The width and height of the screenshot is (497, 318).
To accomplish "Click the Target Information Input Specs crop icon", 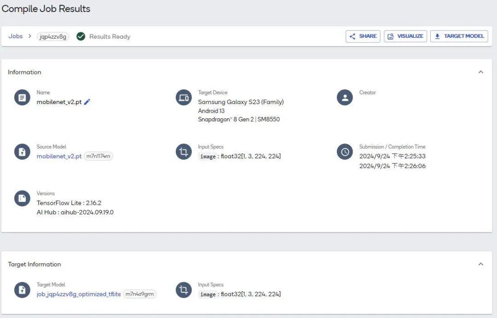I will click(x=184, y=289).
